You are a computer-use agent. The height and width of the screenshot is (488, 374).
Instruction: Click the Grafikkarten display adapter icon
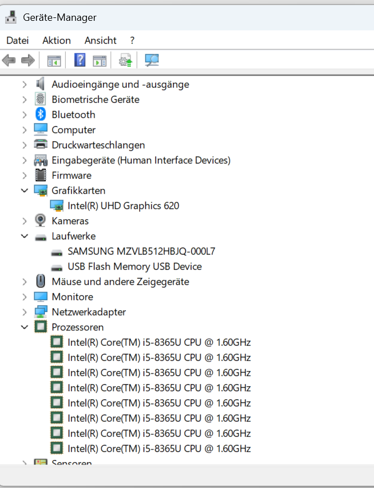[x=41, y=191]
